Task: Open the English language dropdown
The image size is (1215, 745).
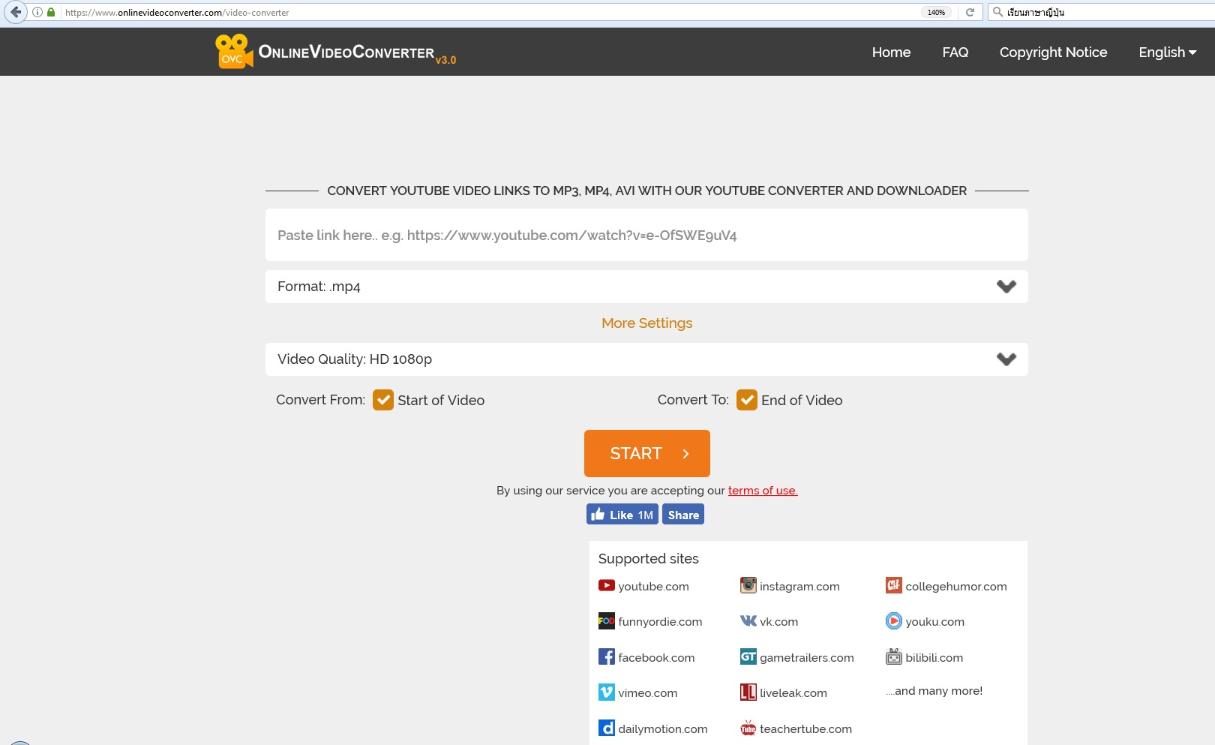Action: point(1167,53)
